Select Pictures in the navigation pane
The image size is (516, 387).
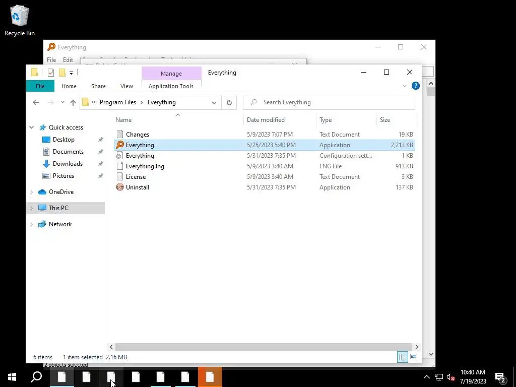coord(63,176)
